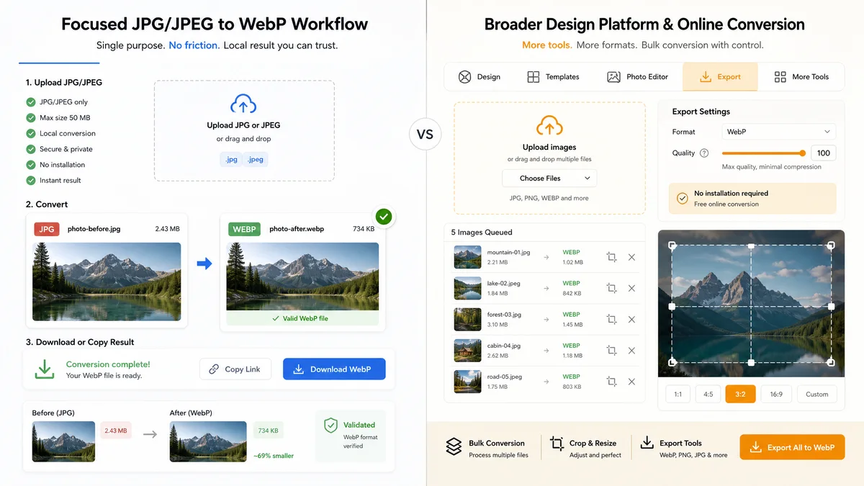Click the 5 Images Queued heading
This screenshot has width=864, height=486.
click(x=482, y=233)
